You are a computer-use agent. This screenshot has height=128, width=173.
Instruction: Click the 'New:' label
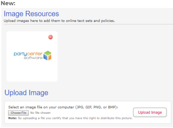(8, 3)
